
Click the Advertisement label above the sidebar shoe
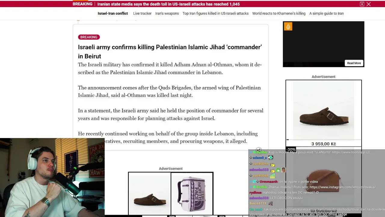pos(323,77)
